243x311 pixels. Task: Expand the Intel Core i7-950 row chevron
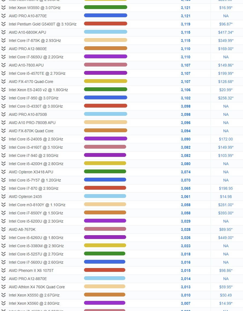(3, 98)
